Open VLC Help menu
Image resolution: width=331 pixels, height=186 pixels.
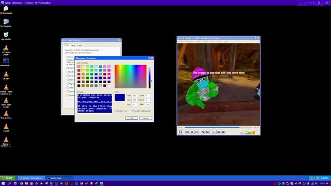point(226,41)
